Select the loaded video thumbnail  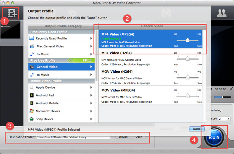click(x=10, y=30)
